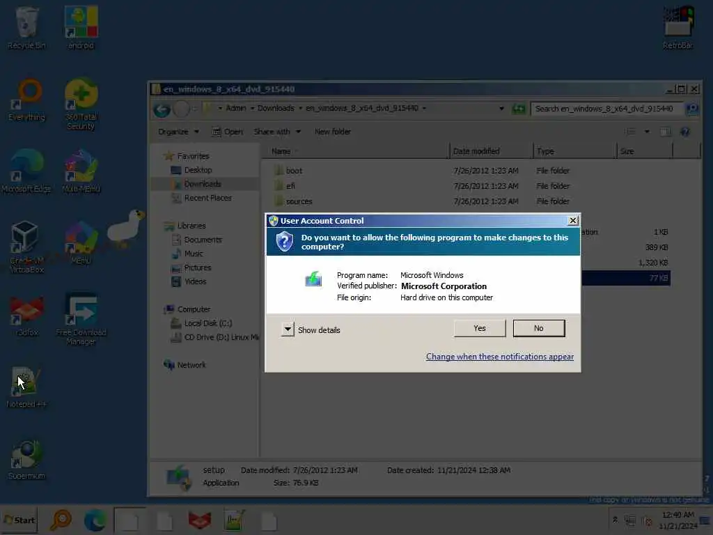Select the Multi-MEmu desktop icon
Viewport: 713px width, 535px height.
[81, 171]
